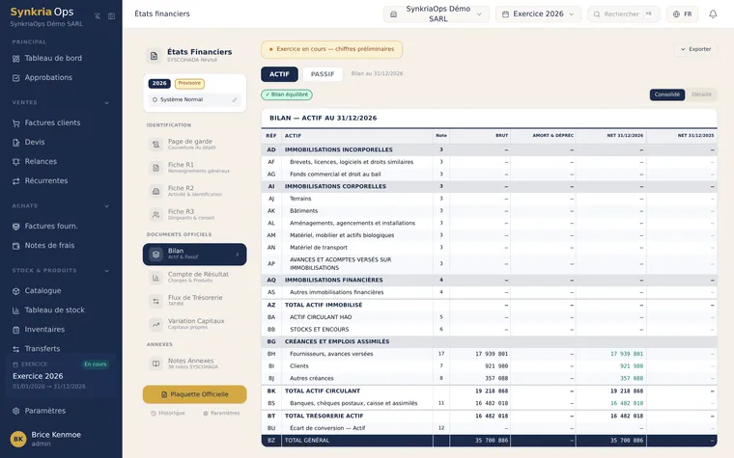Select the Système Normal radio option
Viewport: 734px width, 458px height.
[x=155, y=99]
